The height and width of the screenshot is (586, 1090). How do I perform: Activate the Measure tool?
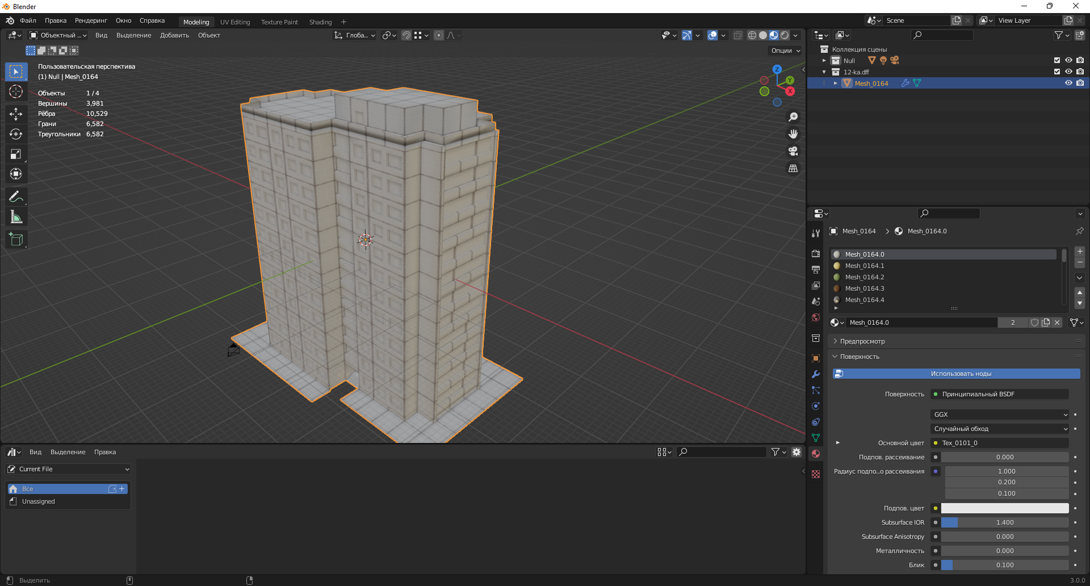coord(16,216)
